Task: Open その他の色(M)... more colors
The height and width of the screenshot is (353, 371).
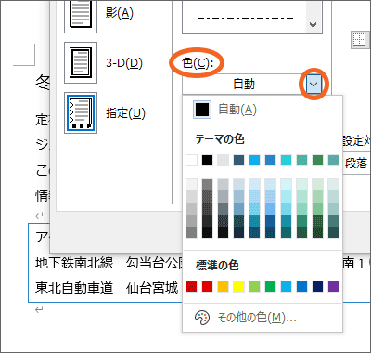Action: point(257,318)
